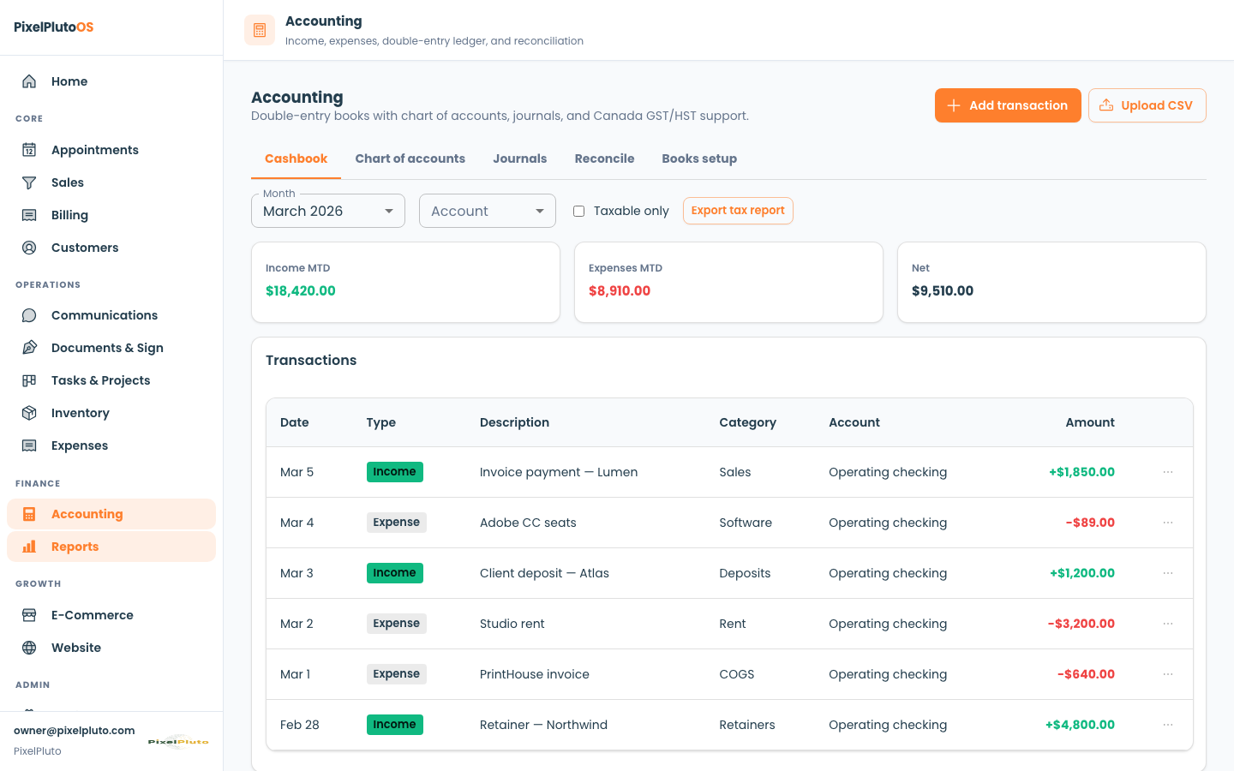This screenshot has height=771, width=1234.
Task: Open row actions for Studio rent
Action: point(1168,624)
